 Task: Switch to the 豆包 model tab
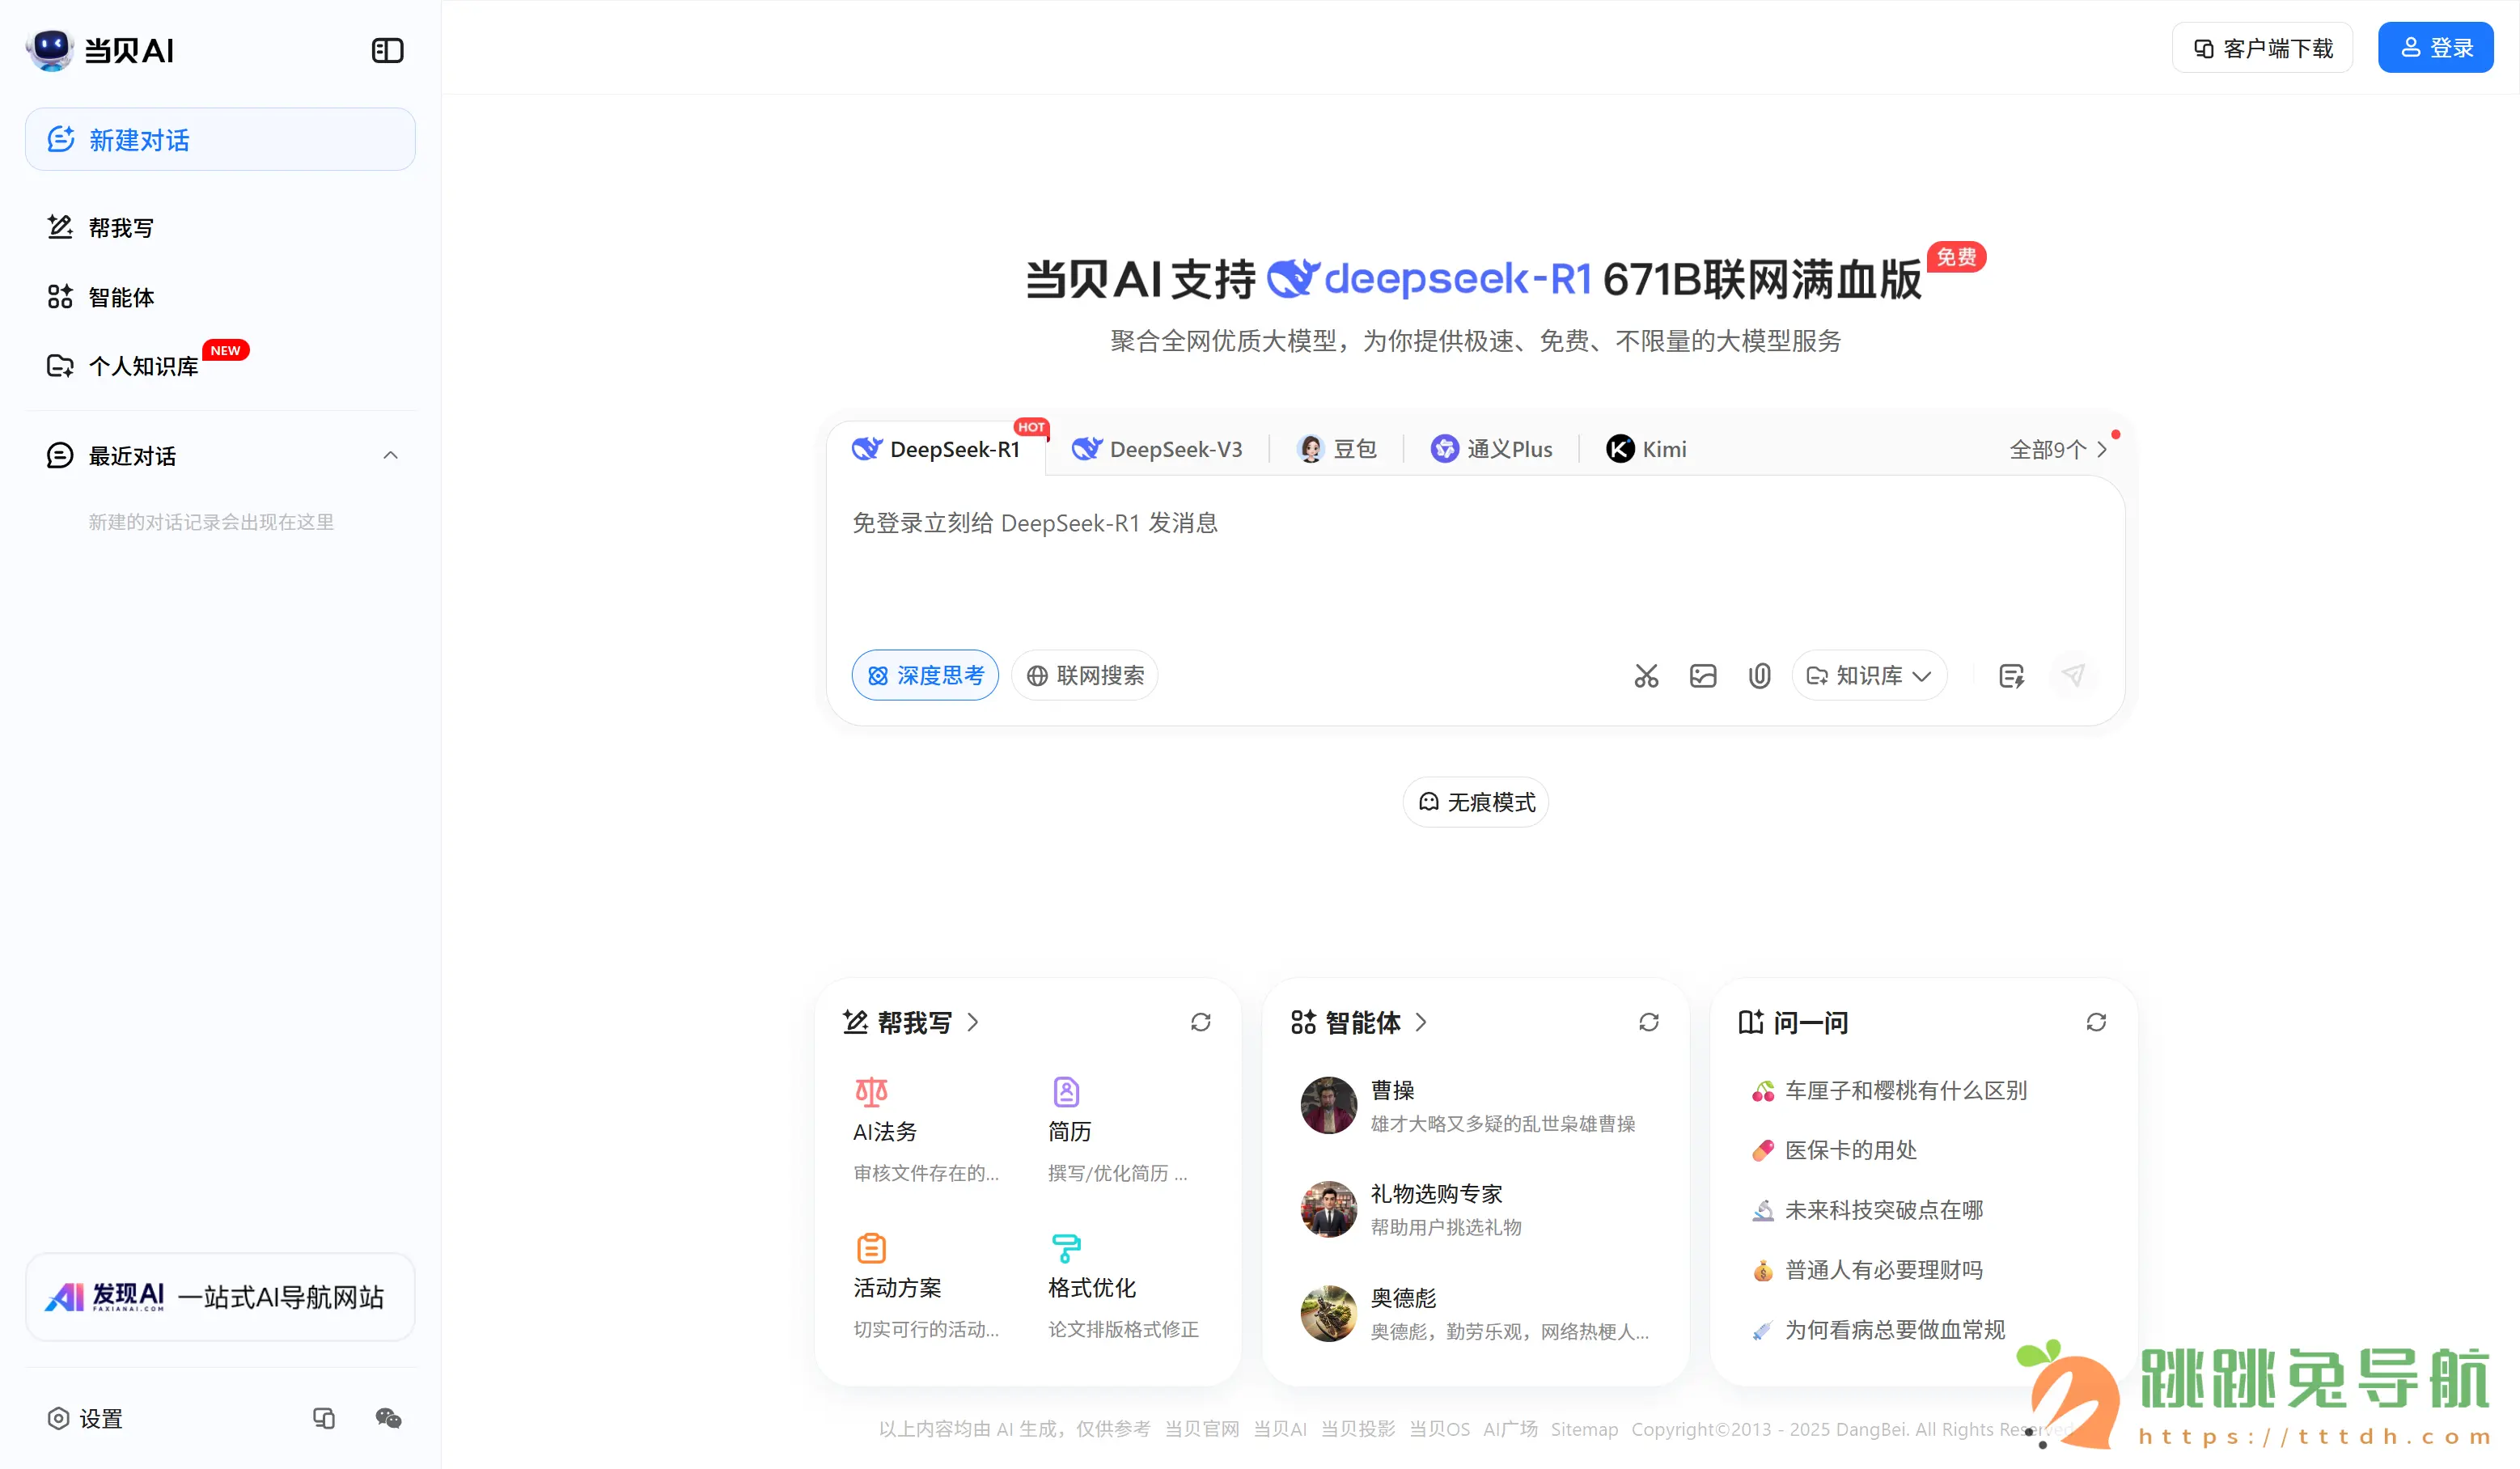pyautogui.click(x=1337, y=450)
